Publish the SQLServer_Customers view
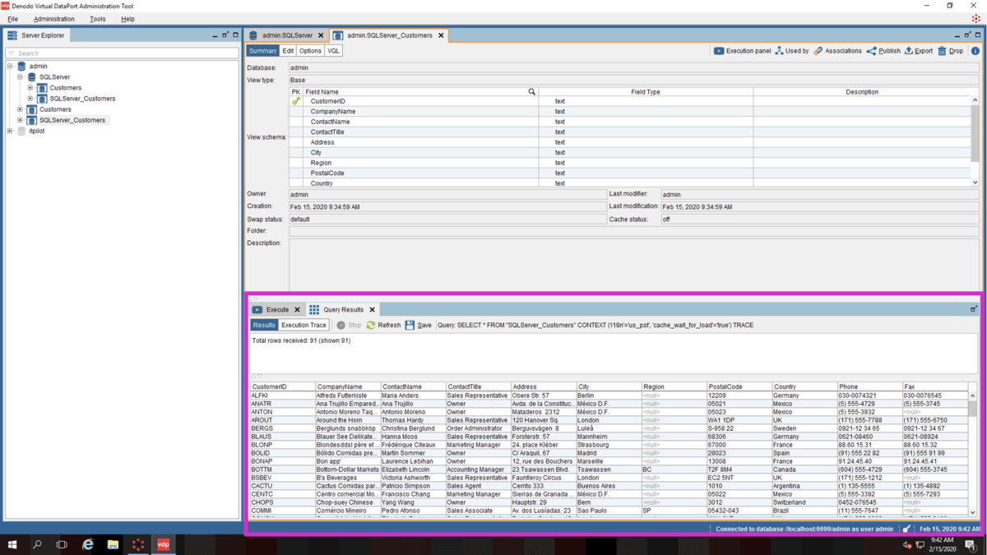987x555 pixels. click(883, 51)
